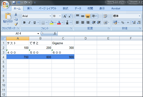Click the formula bar input

pos(100,34)
